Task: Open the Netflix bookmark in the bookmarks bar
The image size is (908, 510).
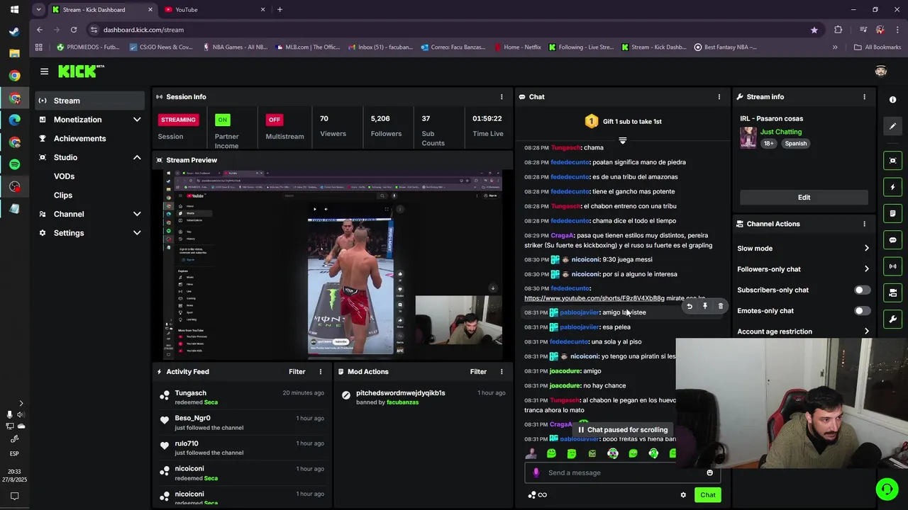Action: [517, 47]
